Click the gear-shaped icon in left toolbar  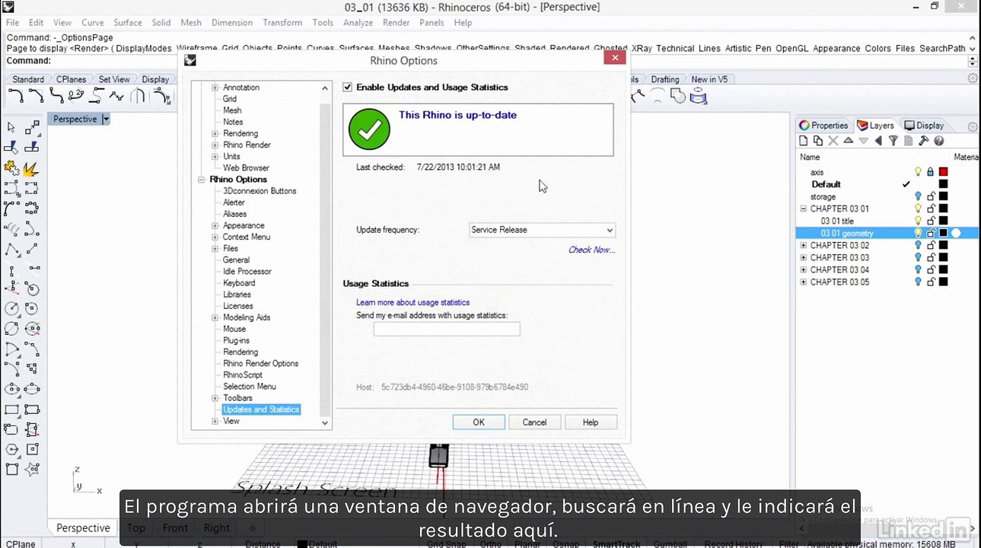point(11,167)
